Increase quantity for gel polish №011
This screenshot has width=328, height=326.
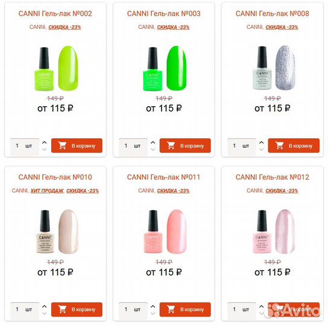153,306
